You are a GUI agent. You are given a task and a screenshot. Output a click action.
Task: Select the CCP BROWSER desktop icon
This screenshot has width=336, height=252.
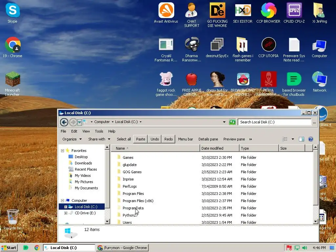pos(268,13)
